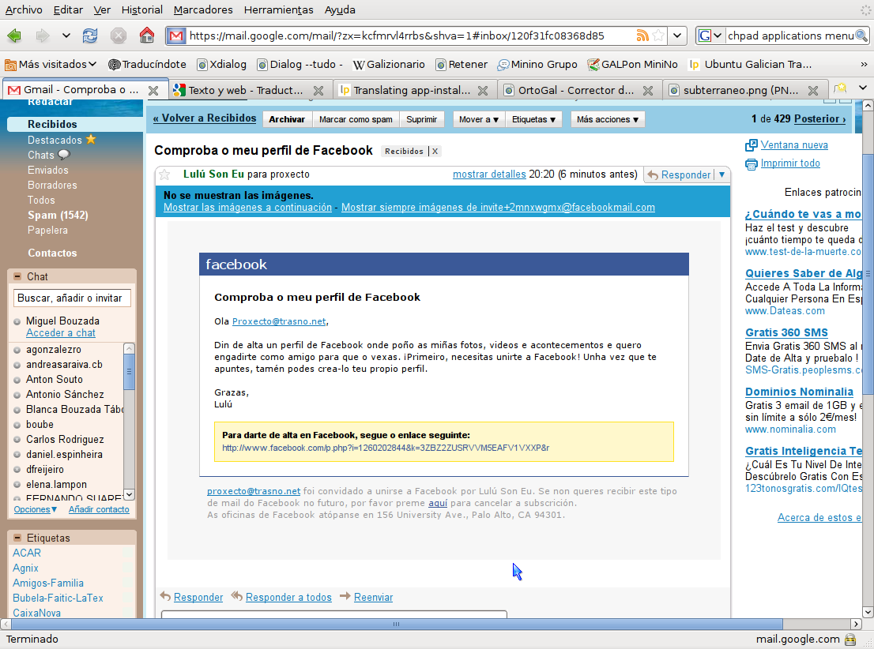Open the Spam (1542) folder
The width and height of the screenshot is (874, 649).
(x=58, y=215)
